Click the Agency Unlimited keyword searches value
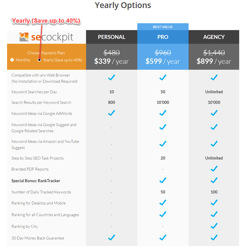Screen dimensions: 244x248 (x=214, y=92)
